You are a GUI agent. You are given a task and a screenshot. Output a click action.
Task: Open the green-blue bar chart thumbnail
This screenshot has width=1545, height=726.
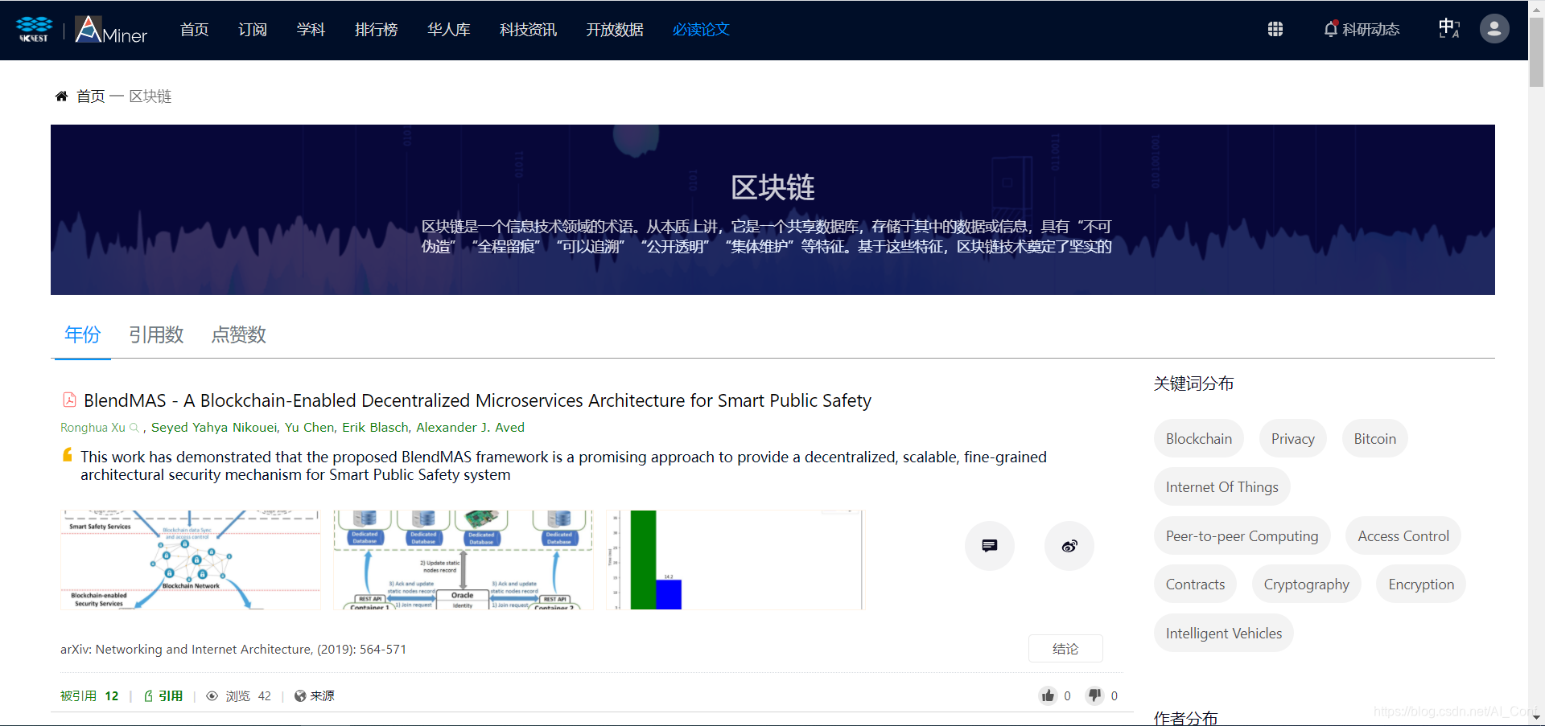click(x=735, y=560)
